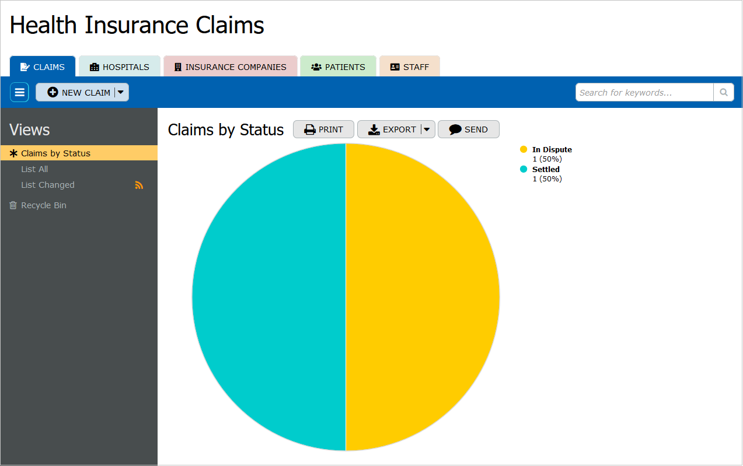Open the List Changed view
This screenshot has width=743, height=466.
[x=48, y=185]
